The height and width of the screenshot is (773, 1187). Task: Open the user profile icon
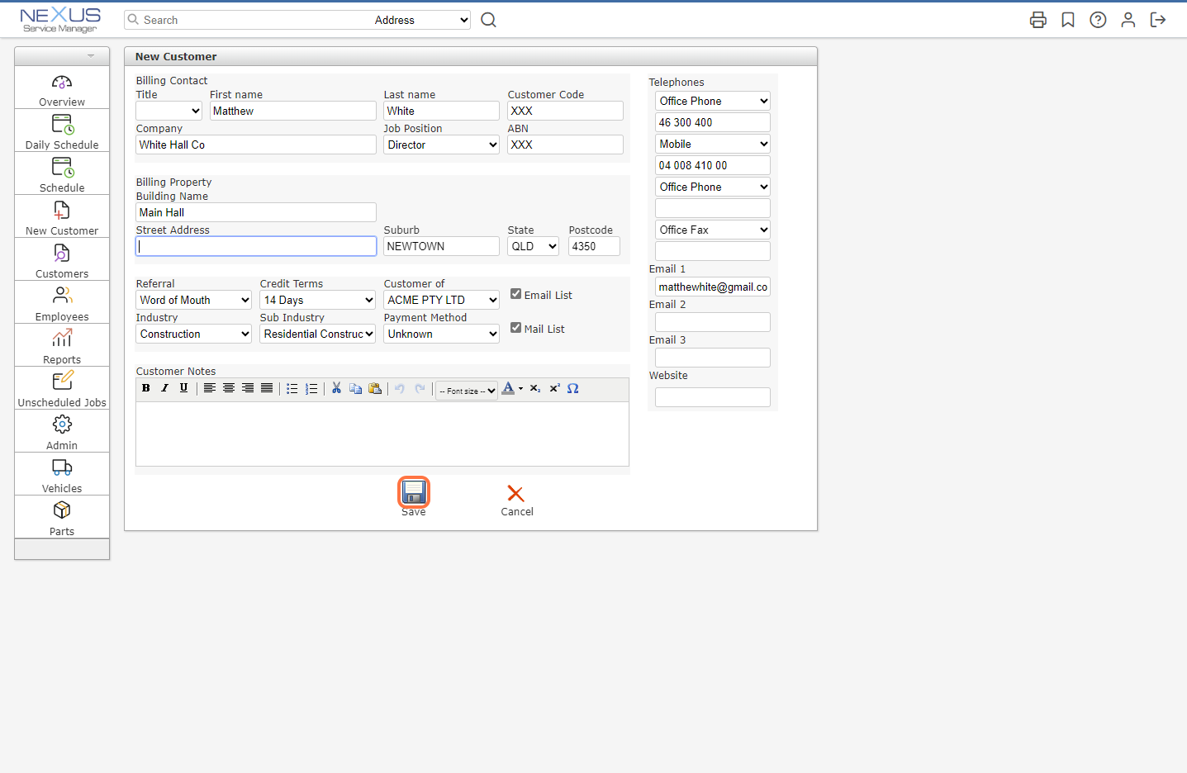point(1128,20)
